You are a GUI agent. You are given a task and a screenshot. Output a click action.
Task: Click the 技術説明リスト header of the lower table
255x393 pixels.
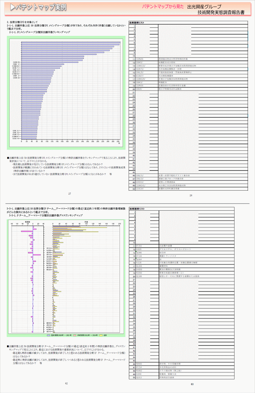pyautogui.click(x=137, y=209)
